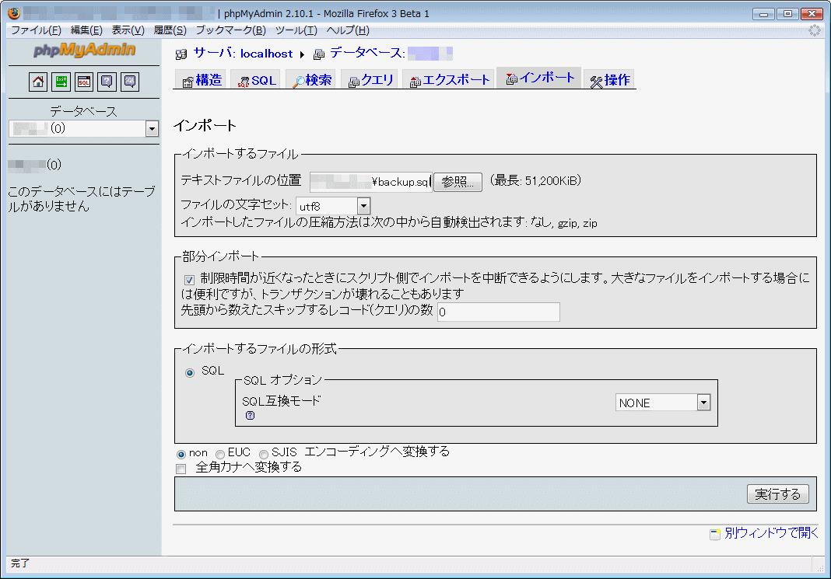Click the (最長: 51,200KiB) text

click(x=535, y=181)
